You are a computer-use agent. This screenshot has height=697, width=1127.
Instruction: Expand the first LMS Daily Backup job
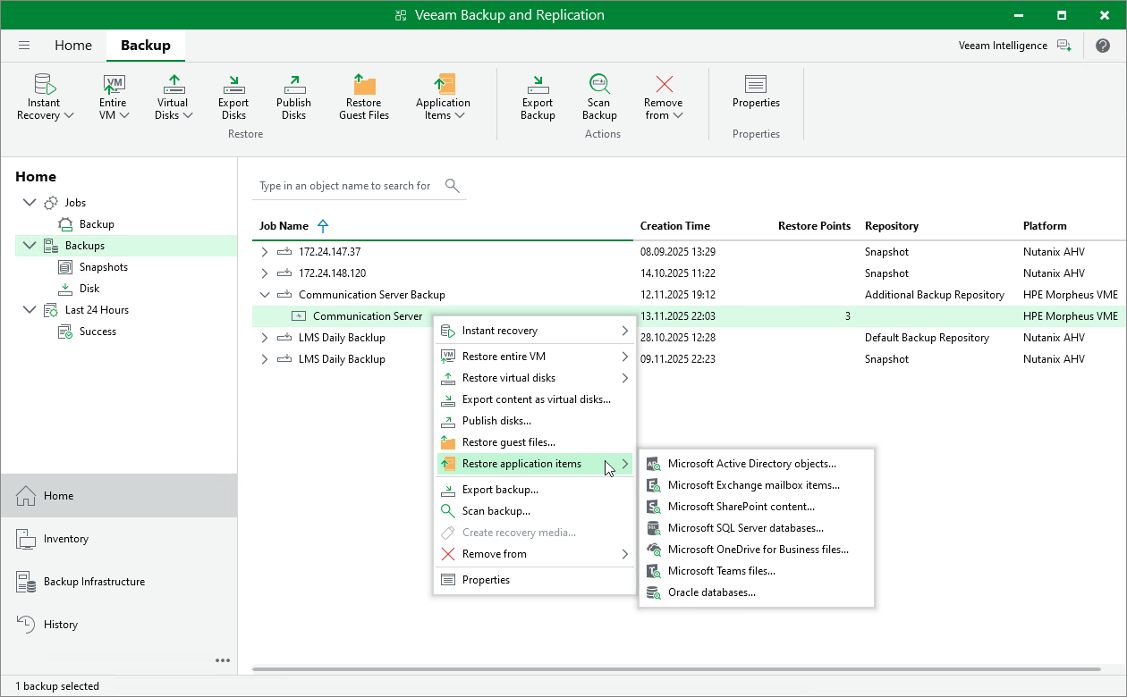[x=262, y=337]
